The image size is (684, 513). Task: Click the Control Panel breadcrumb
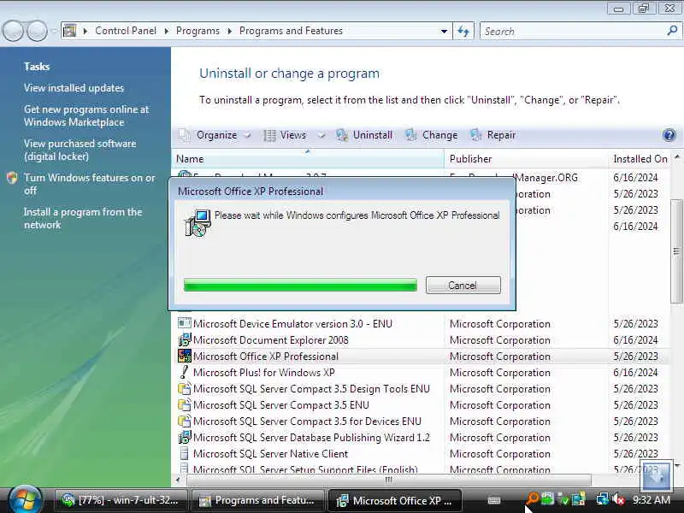[x=126, y=31]
